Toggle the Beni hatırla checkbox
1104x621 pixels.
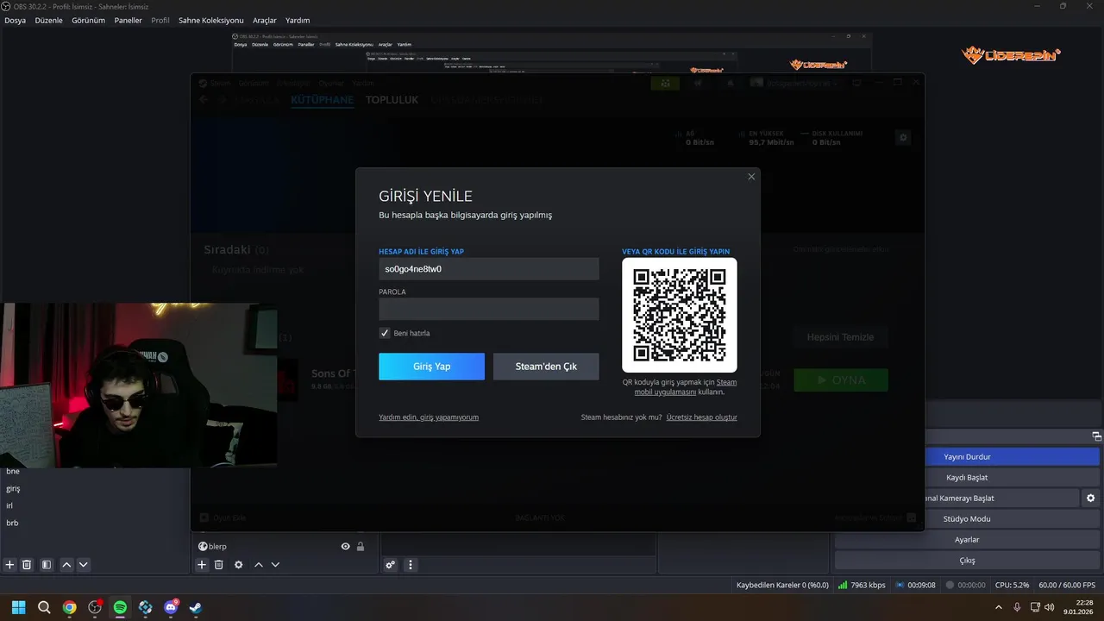pos(385,333)
